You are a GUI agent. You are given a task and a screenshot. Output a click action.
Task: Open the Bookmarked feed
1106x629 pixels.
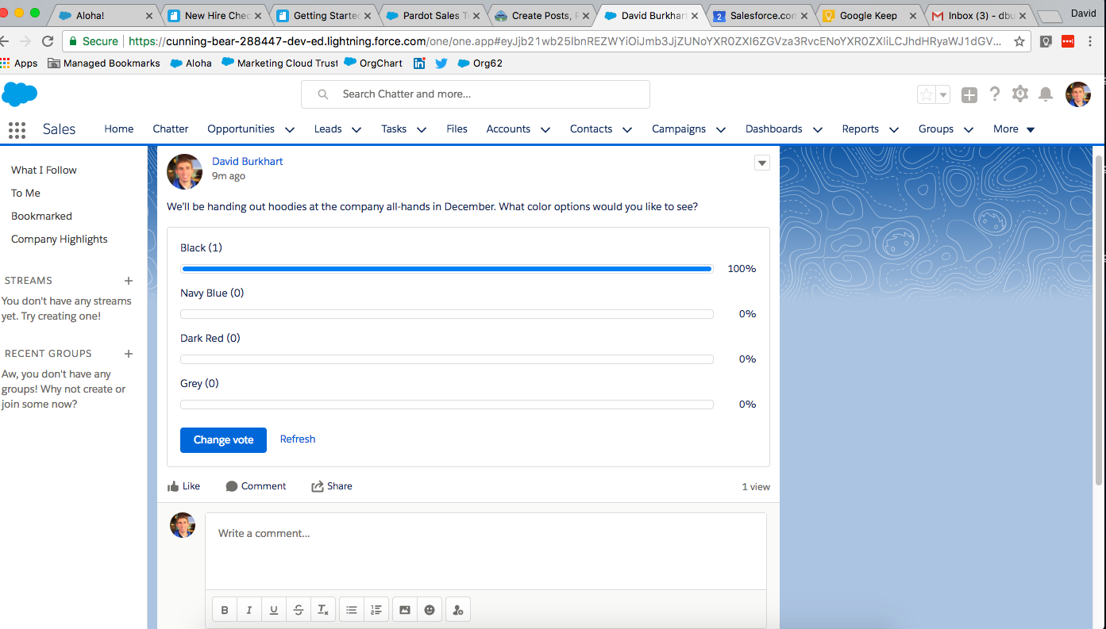(41, 217)
